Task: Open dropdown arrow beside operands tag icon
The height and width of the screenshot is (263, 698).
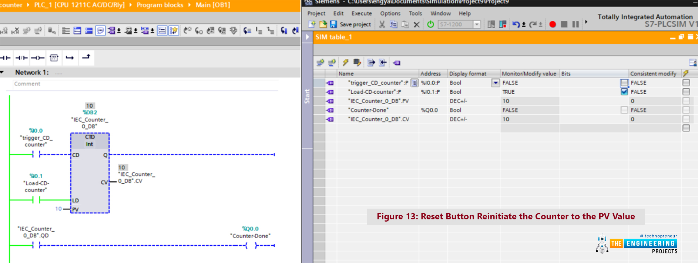Action: tap(119, 31)
